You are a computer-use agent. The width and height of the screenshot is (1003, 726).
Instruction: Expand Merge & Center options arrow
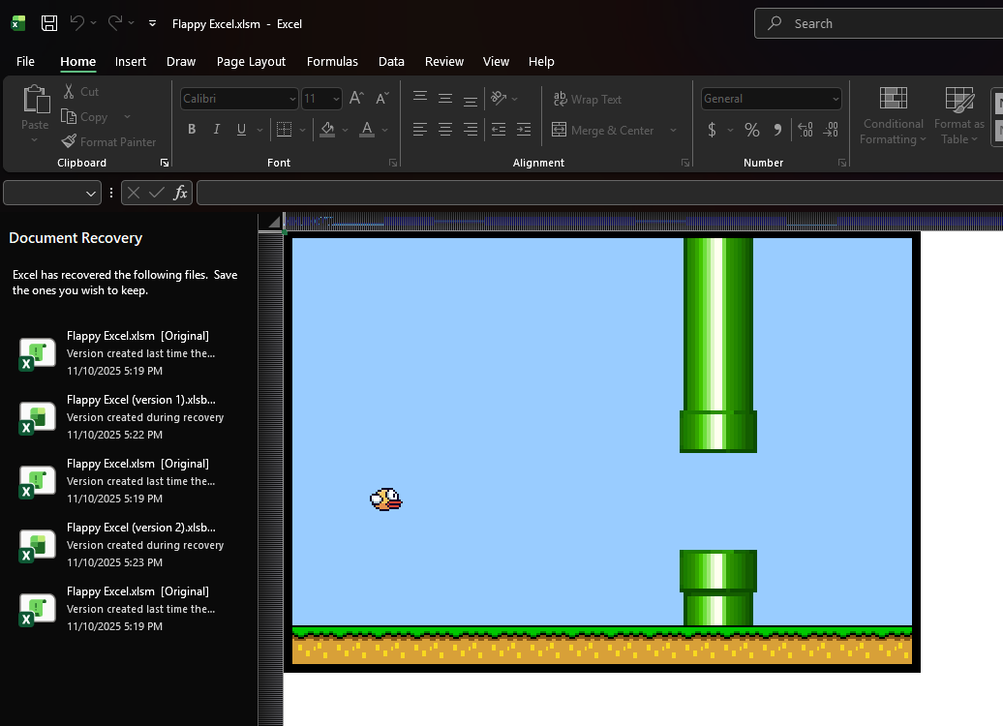(673, 130)
